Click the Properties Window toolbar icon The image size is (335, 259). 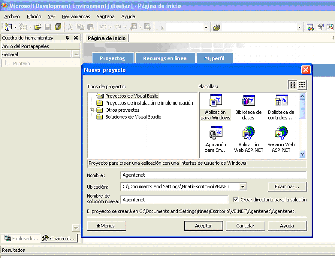click(x=320, y=27)
